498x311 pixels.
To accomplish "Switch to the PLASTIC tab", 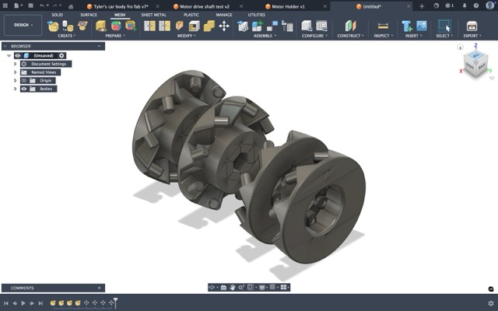I will coord(191,15).
